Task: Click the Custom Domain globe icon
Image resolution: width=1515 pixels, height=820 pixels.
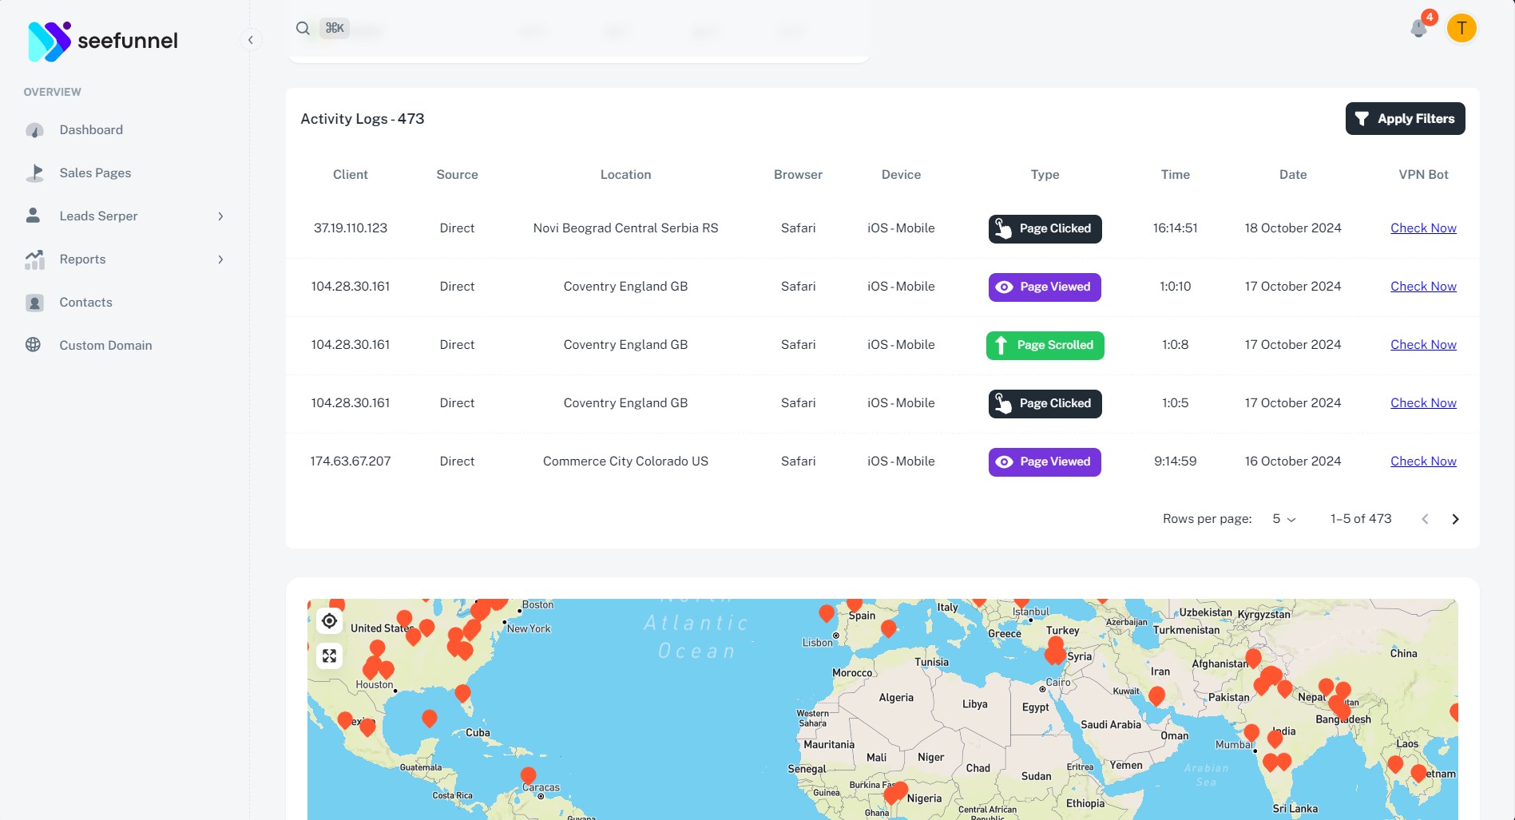Action: [x=34, y=345]
